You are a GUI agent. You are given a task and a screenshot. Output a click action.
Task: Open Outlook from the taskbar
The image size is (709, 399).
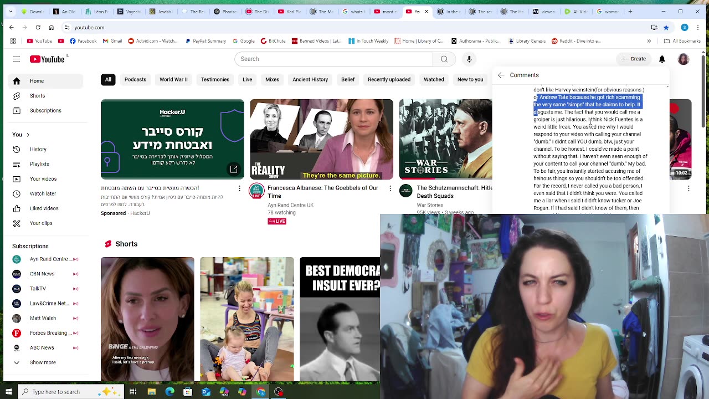pos(205,392)
